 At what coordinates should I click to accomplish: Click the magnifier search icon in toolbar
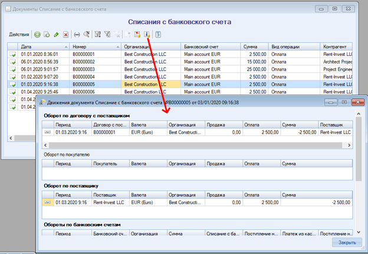[x=87, y=35]
